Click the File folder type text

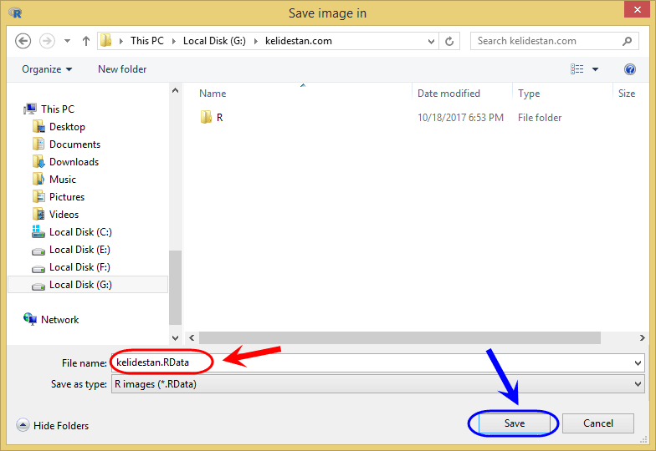pos(540,118)
